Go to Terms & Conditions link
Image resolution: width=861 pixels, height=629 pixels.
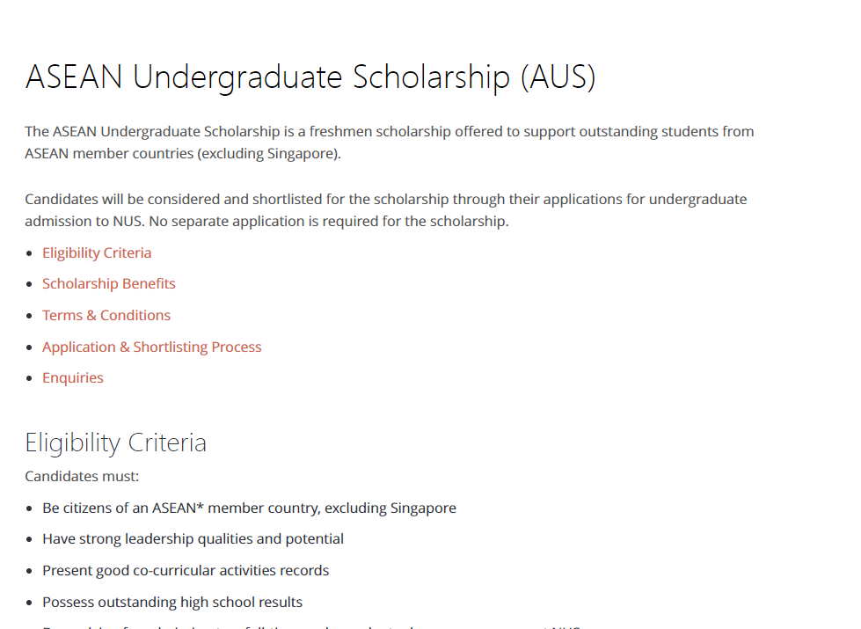pyautogui.click(x=106, y=315)
